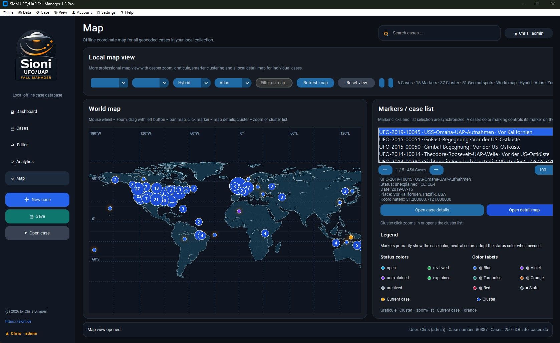Go to the Cases sidebar section

(22, 128)
